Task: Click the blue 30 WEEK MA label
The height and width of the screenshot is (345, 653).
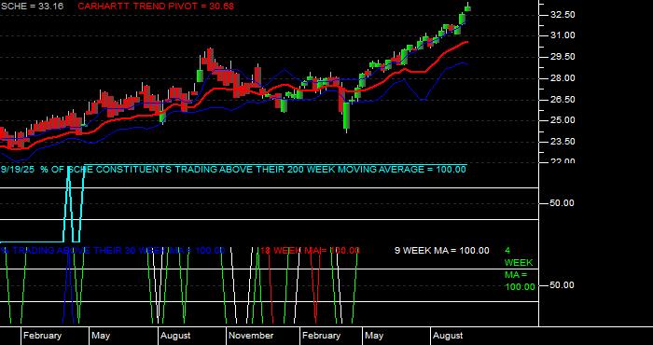Action: click(113, 251)
